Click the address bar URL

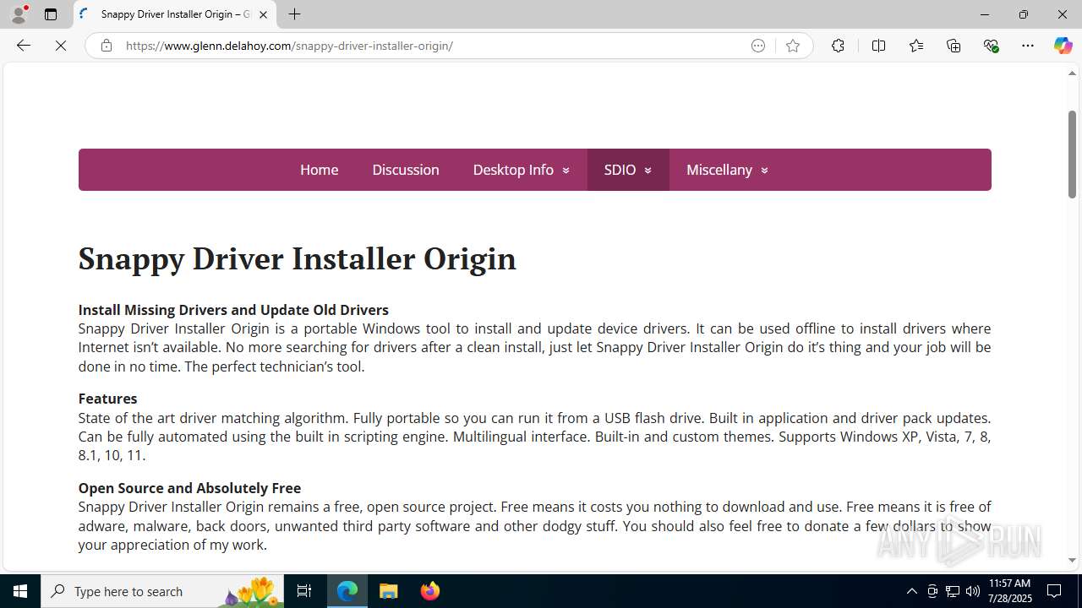289,46
